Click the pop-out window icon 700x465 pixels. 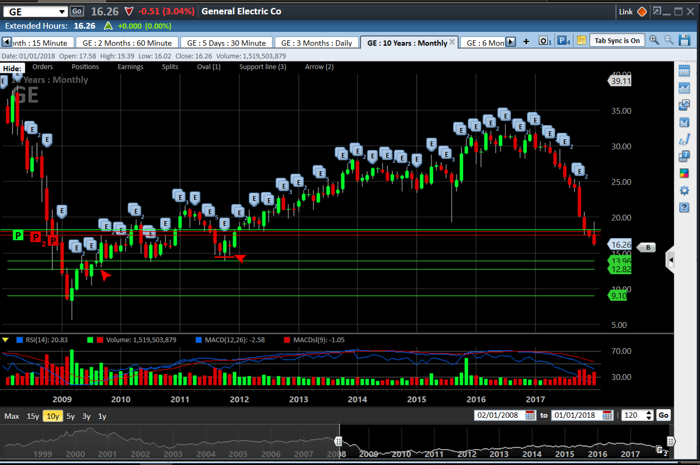point(658,11)
